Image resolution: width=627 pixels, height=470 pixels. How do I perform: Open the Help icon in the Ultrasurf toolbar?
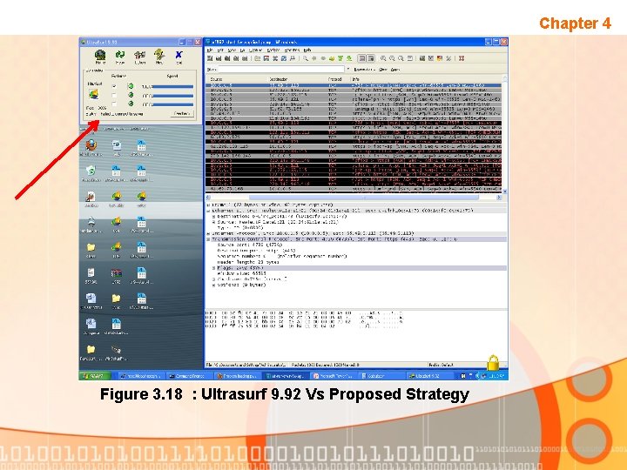pos(159,56)
